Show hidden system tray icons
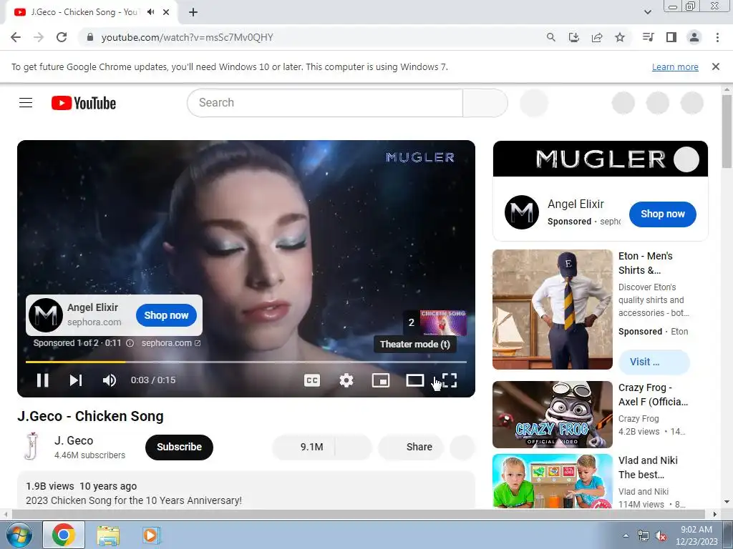 tap(626, 535)
